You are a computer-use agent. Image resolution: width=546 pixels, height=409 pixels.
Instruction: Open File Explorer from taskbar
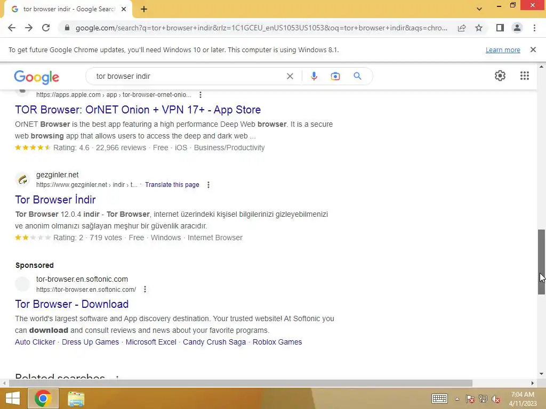click(76, 399)
